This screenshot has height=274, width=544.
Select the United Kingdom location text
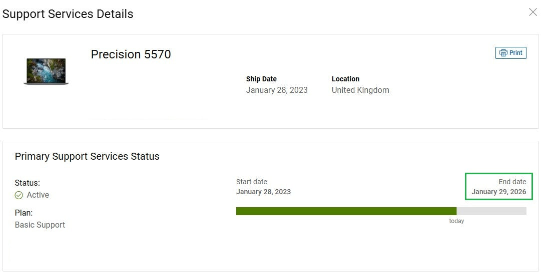[x=360, y=90]
